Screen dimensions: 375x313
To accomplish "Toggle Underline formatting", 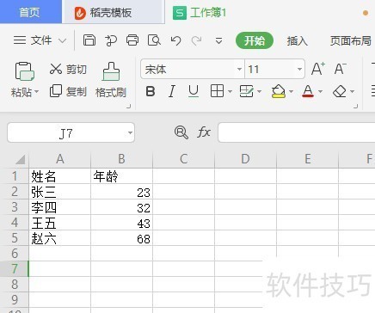I will click(x=194, y=92).
